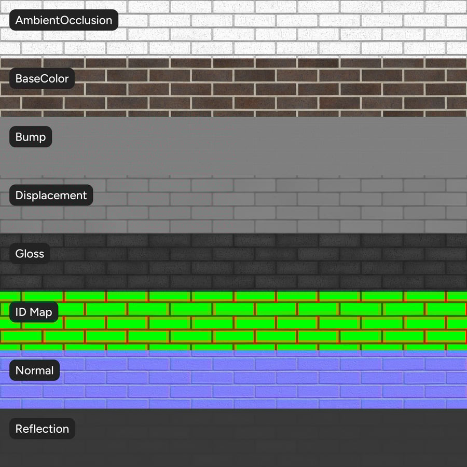Open the purple normal map strip
The width and height of the screenshot is (467, 467).
pos(233,379)
